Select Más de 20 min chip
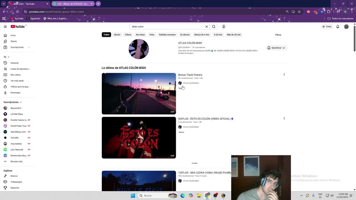 point(234,35)
